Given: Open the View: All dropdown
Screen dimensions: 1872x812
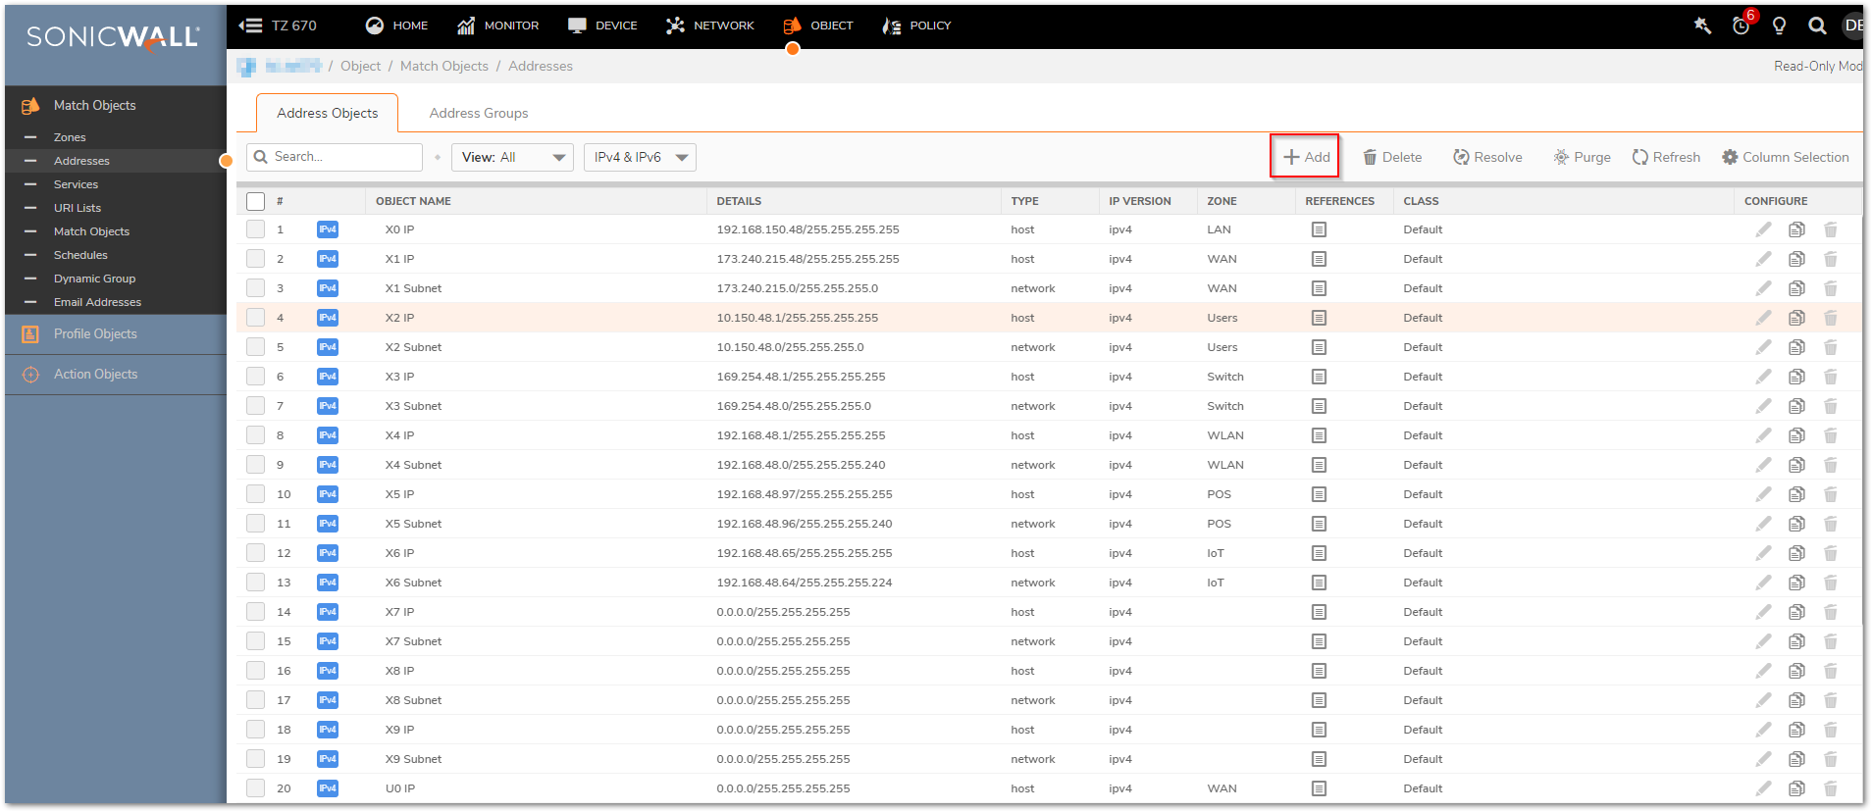Looking at the screenshot, I should click(512, 157).
